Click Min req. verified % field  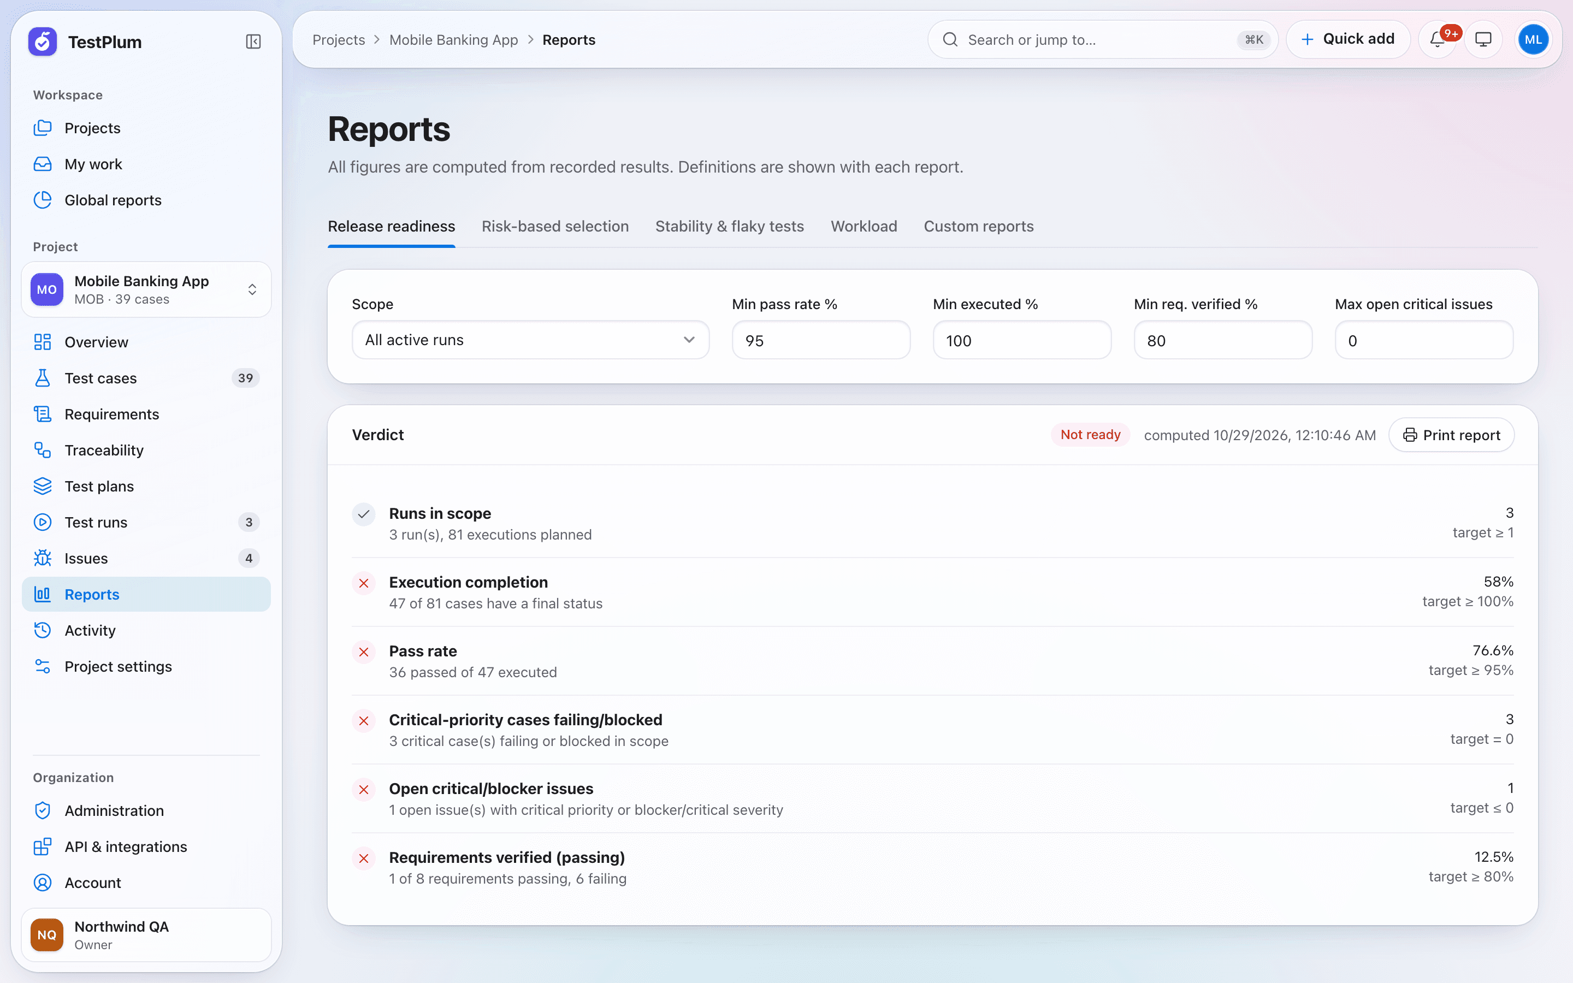(1223, 340)
